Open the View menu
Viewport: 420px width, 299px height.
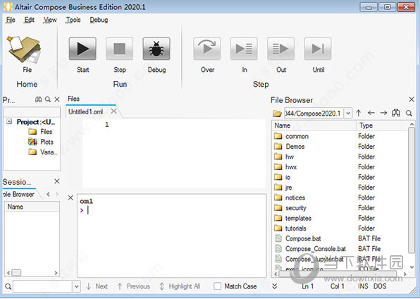(50, 20)
